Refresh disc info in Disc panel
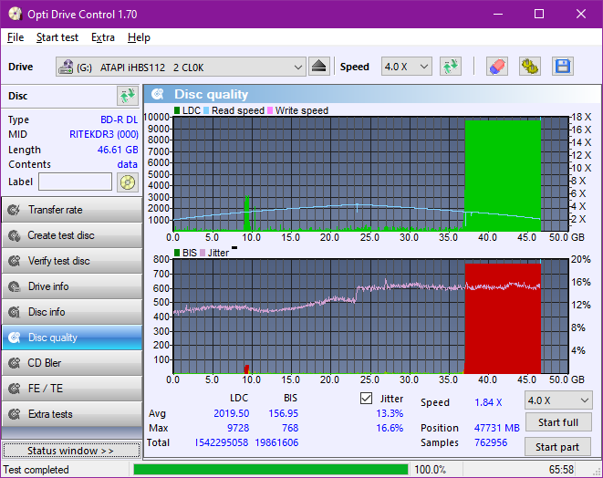Image resolution: width=603 pixels, height=478 pixels. click(128, 96)
